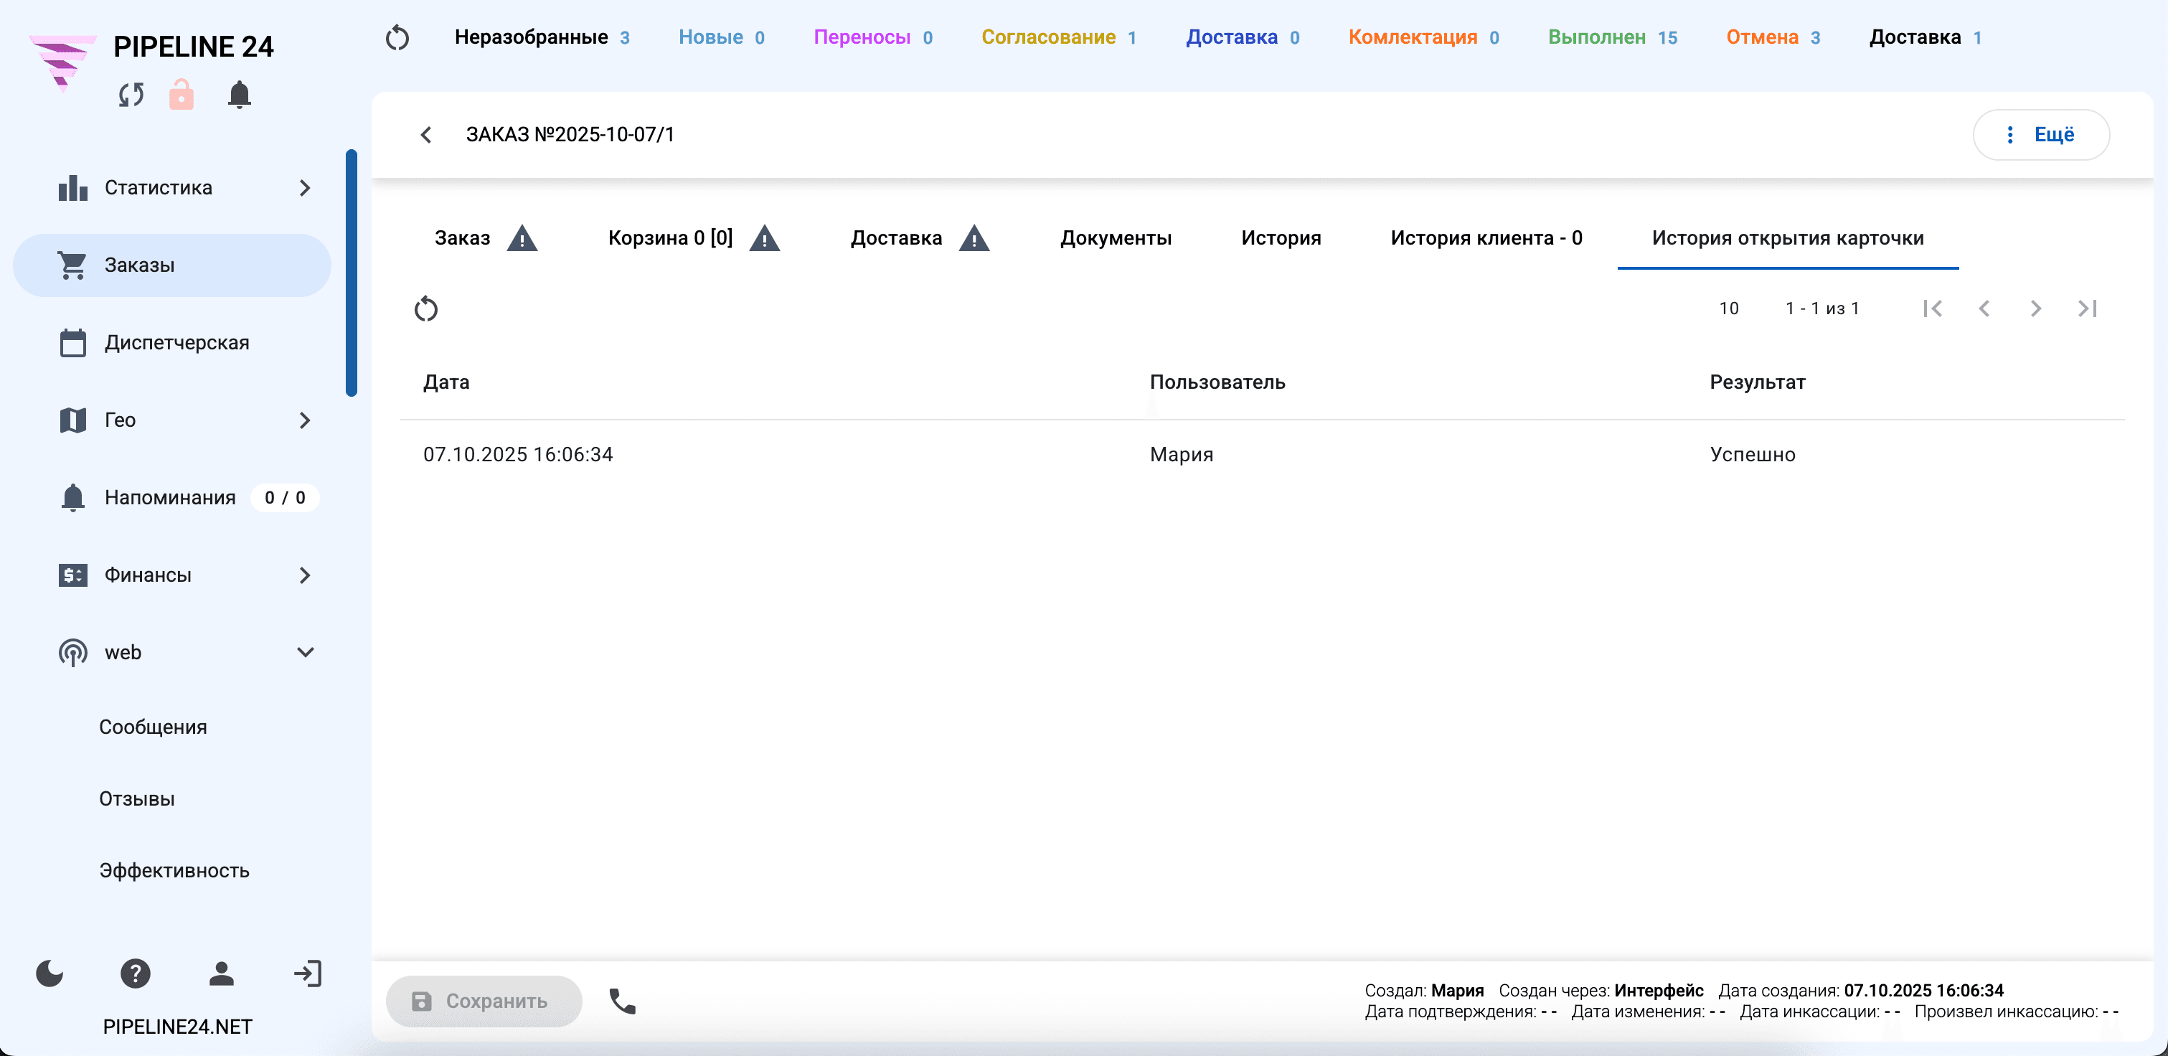Open Диспетчерская in the sidebar
This screenshot has height=1056, width=2168.
172,342
